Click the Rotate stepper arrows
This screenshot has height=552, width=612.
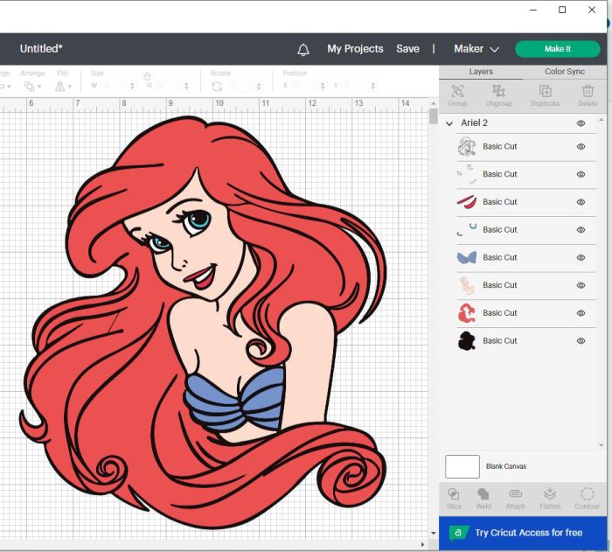point(259,86)
